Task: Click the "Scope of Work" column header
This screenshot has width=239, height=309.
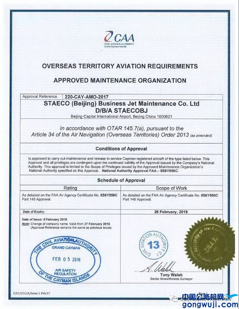Action: (x=171, y=188)
